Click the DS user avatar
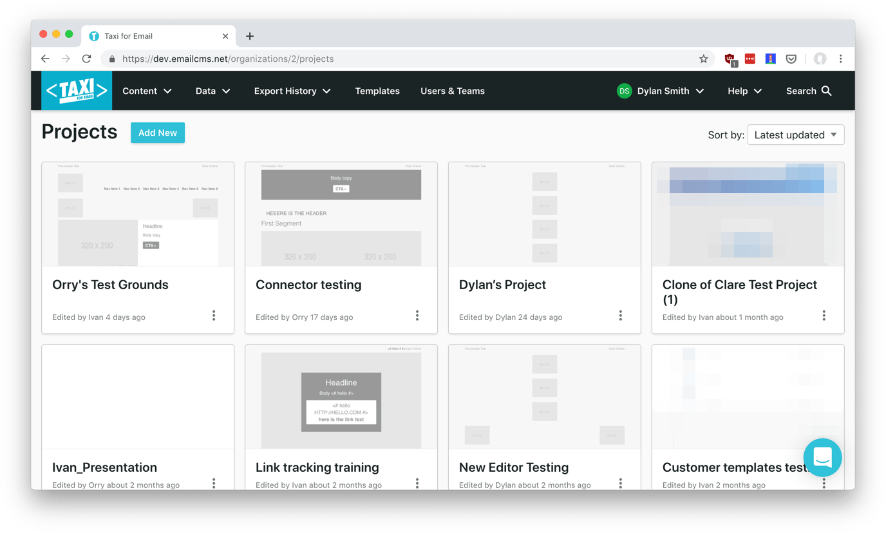Screen dimensions: 886x533 [624, 91]
